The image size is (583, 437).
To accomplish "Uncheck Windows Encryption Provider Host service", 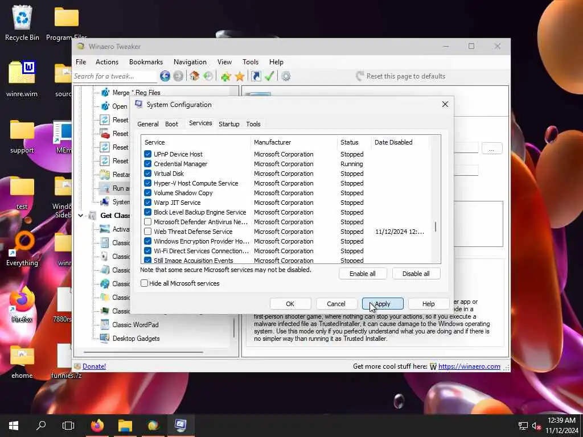I will pos(147,241).
